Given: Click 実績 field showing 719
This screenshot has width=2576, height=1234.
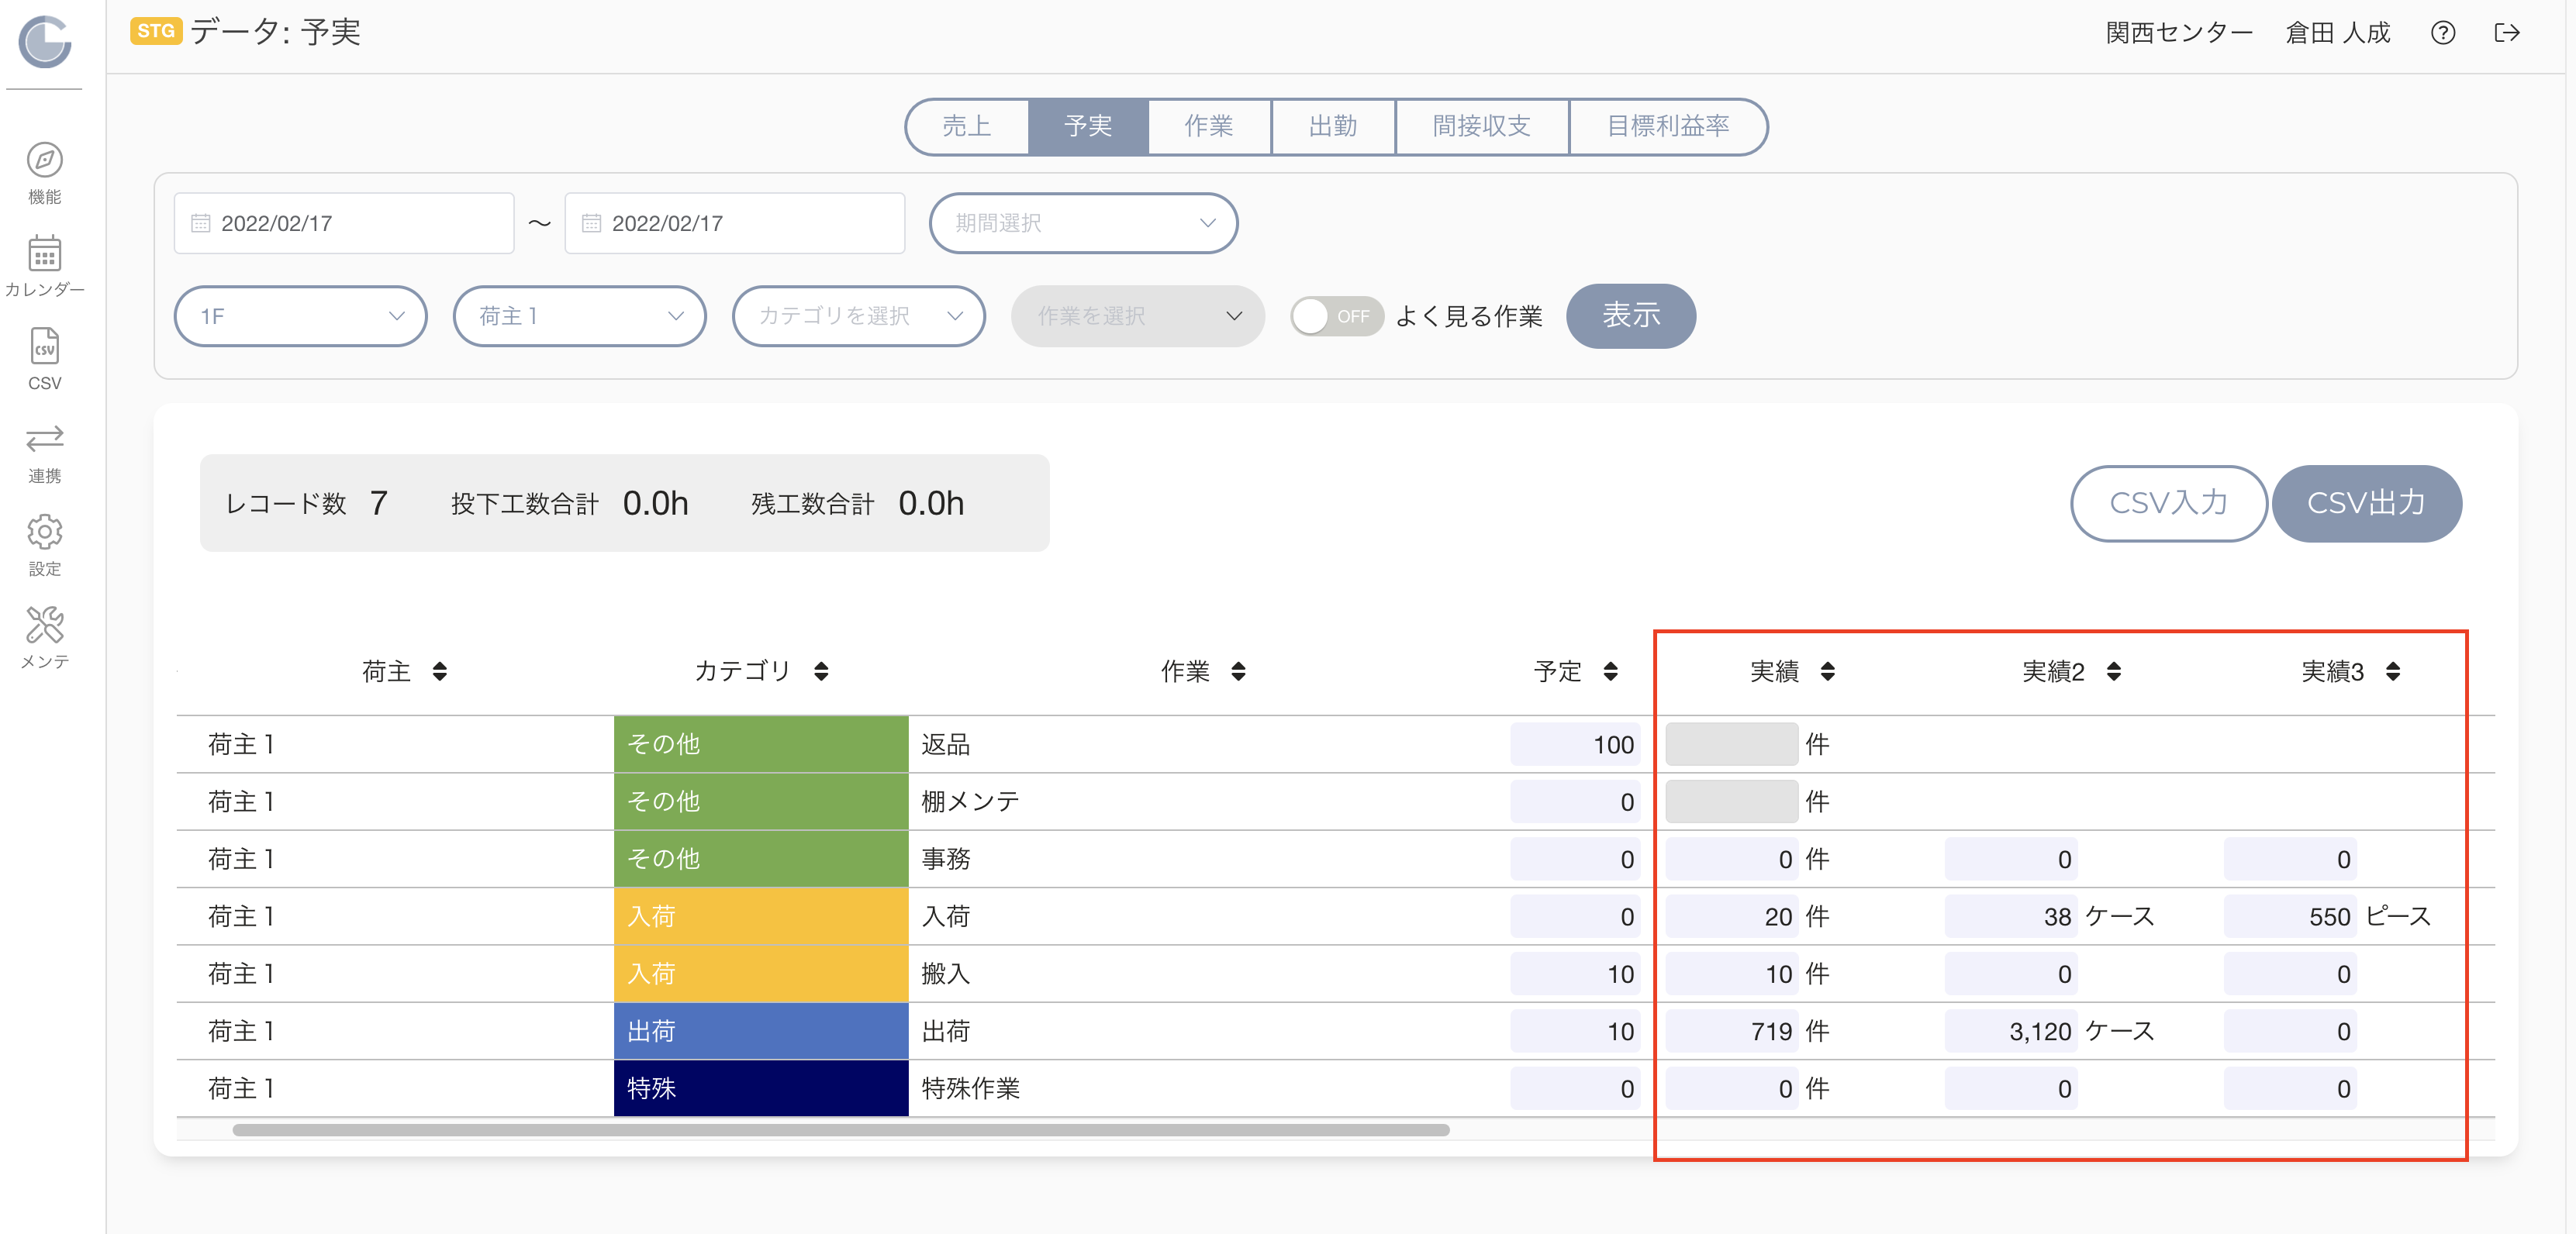Looking at the screenshot, I should pyautogui.click(x=1732, y=1031).
